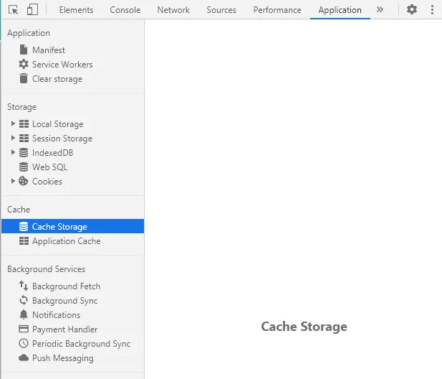The width and height of the screenshot is (442, 379).
Task: Click the Periodic Background Sync clock icon
Action: (24, 344)
